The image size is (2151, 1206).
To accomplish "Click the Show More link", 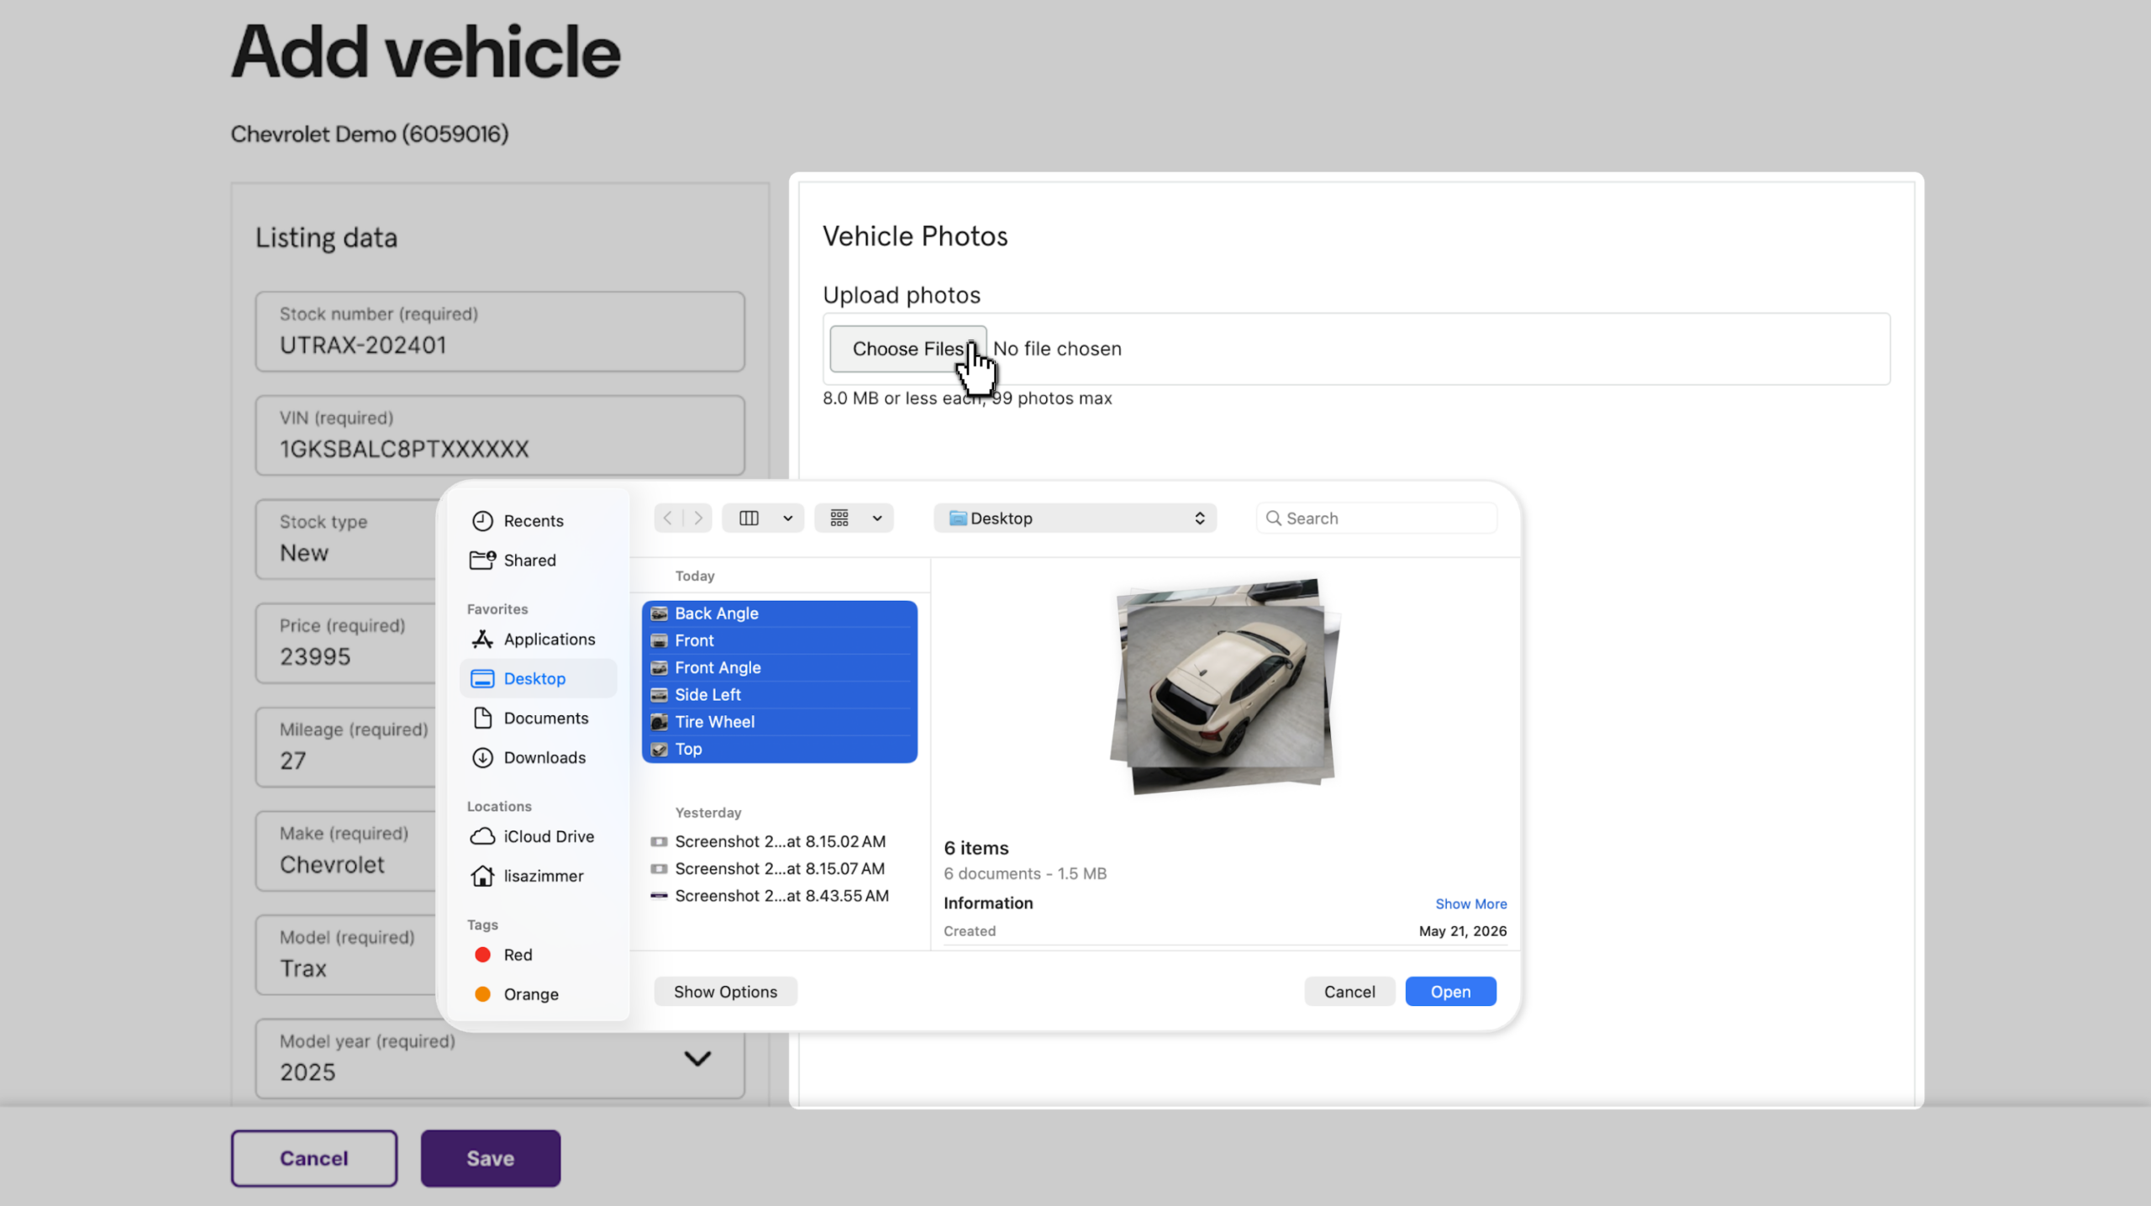I will (1470, 903).
